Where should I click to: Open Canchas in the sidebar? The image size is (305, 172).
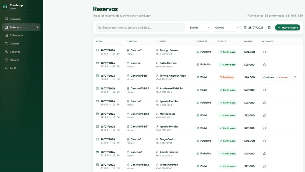pos(21,52)
